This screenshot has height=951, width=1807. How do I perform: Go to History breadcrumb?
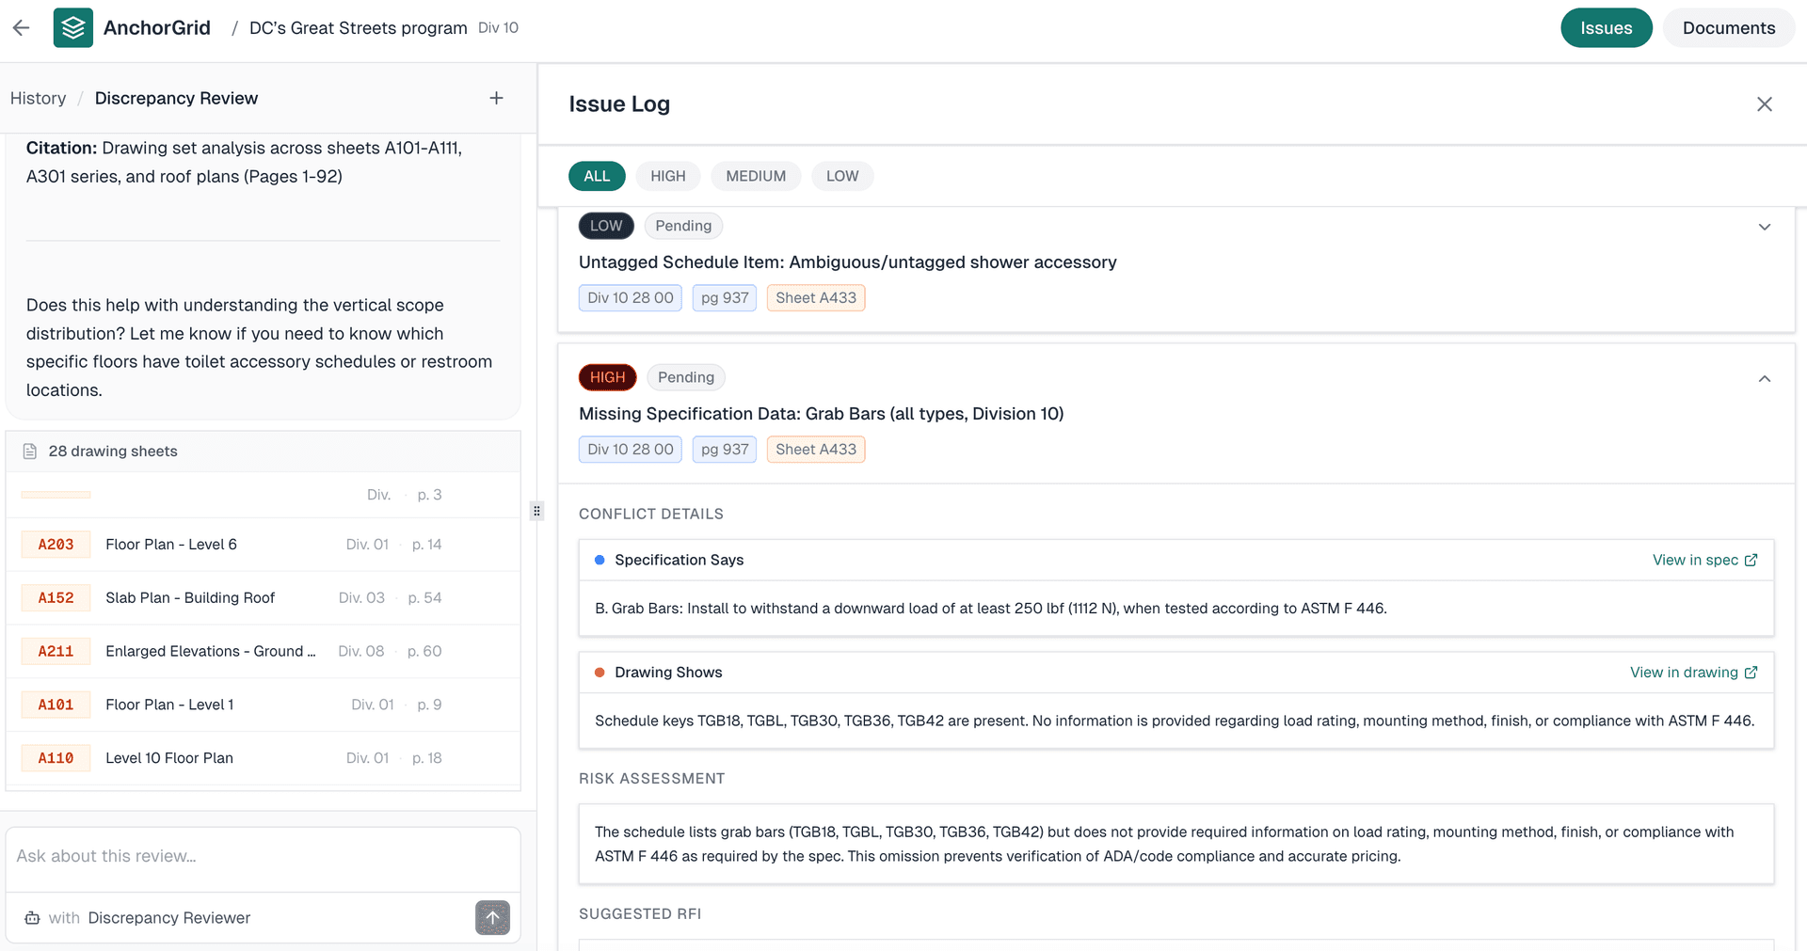pyautogui.click(x=39, y=98)
